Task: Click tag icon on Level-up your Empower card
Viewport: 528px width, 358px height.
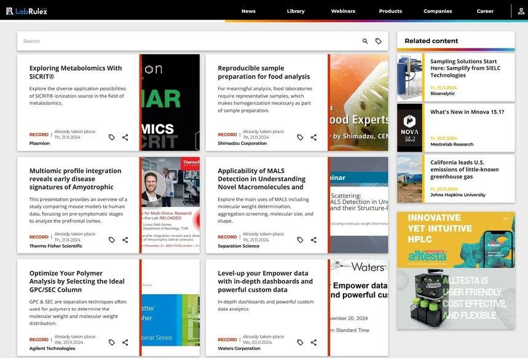Action: (x=300, y=343)
